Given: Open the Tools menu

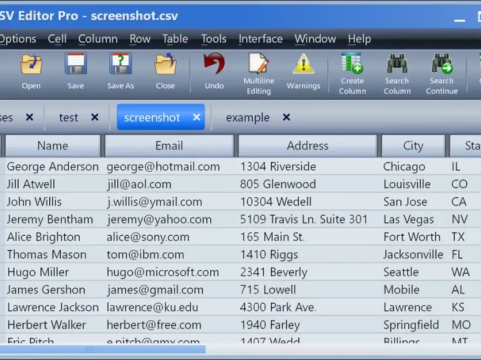Looking at the screenshot, I should tap(214, 39).
